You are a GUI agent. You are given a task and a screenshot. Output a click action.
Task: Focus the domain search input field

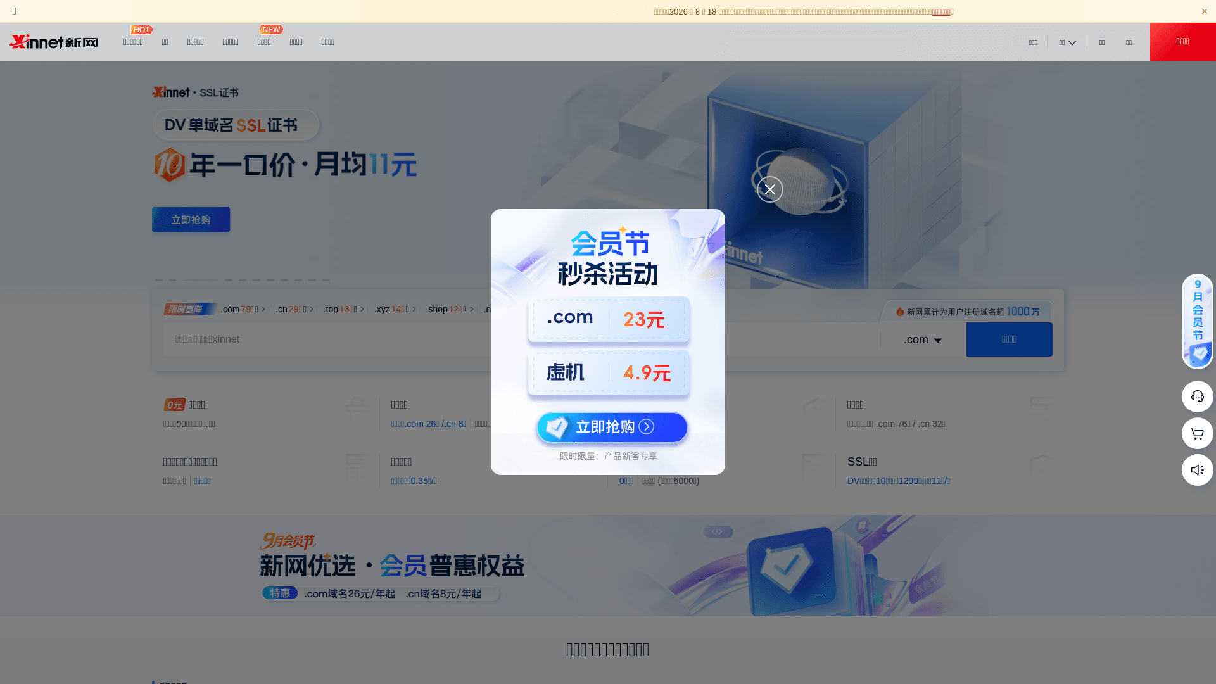[x=521, y=339]
